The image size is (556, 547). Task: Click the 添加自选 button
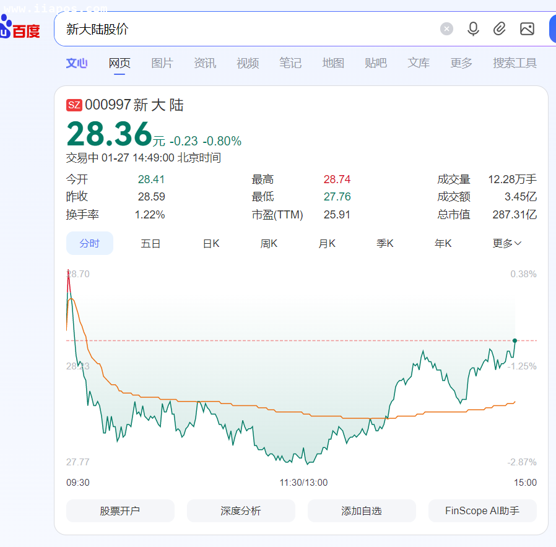click(x=362, y=510)
